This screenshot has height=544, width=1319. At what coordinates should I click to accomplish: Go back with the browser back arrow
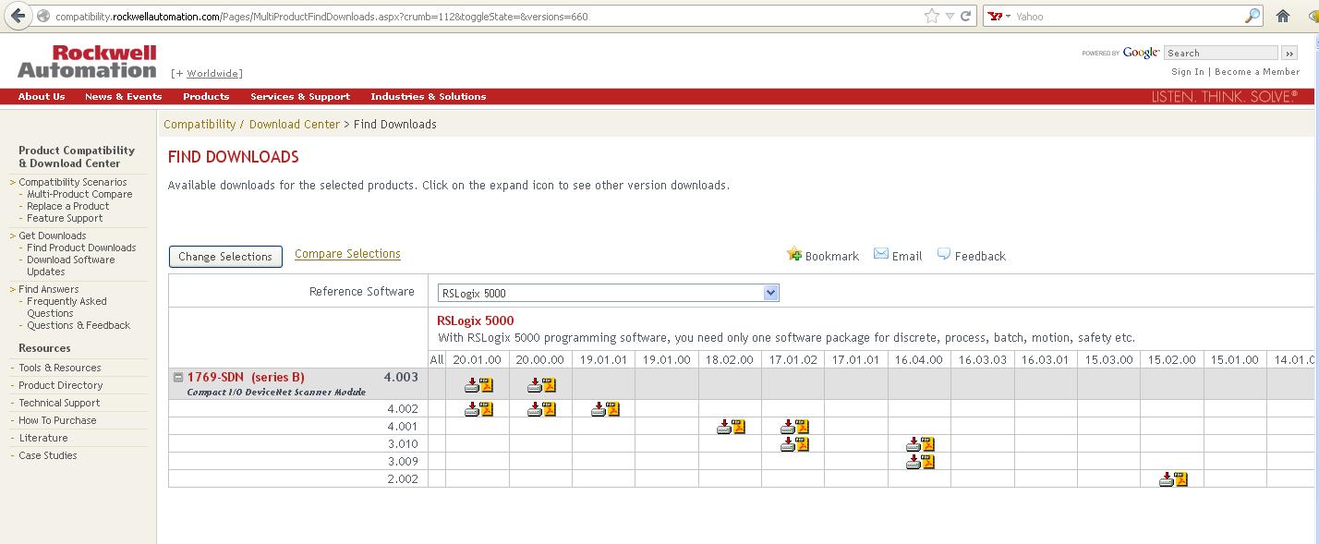click(x=18, y=16)
